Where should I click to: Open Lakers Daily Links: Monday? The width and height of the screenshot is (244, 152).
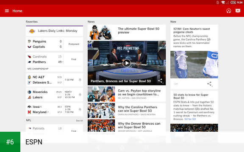(x=55, y=31)
